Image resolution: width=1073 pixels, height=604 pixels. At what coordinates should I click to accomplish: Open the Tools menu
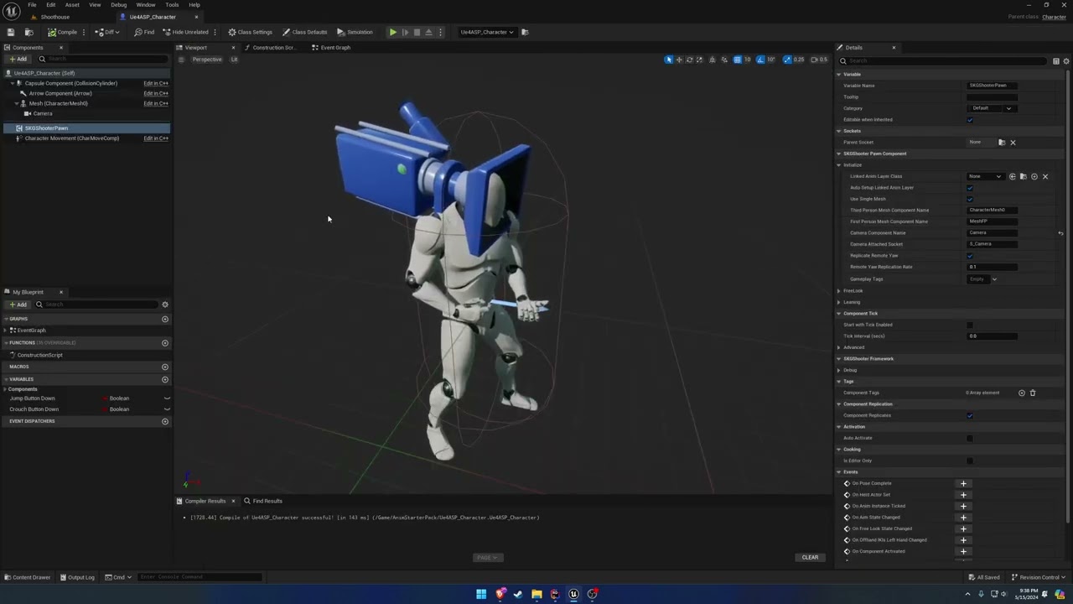(172, 5)
